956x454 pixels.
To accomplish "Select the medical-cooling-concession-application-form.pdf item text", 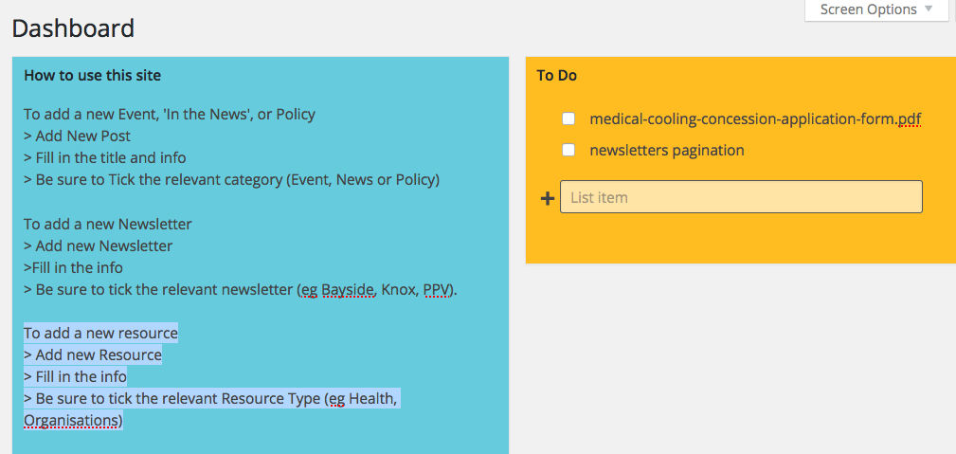I will tap(754, 119).
